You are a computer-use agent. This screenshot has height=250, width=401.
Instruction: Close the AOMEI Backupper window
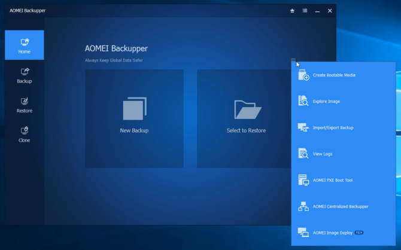[330, 11]
